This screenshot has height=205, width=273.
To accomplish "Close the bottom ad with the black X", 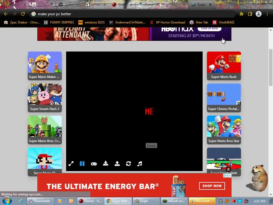I will click(228, 169).
